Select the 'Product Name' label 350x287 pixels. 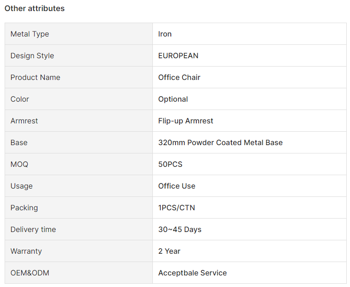[x=35, y=77]
